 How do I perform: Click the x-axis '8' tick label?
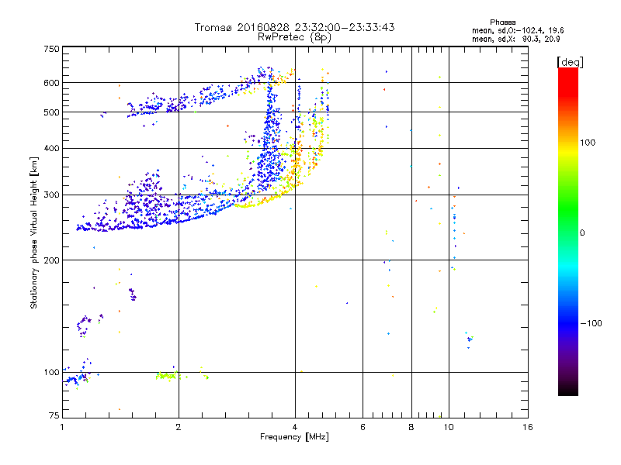(411, 427)
